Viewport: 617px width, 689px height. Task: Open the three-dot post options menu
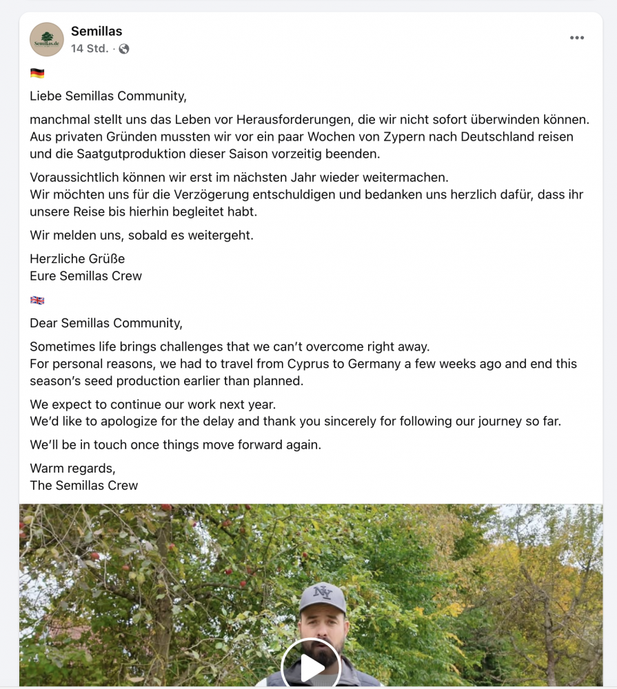(577, 38)
